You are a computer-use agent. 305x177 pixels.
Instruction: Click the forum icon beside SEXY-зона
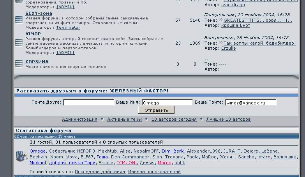point(19,20)
